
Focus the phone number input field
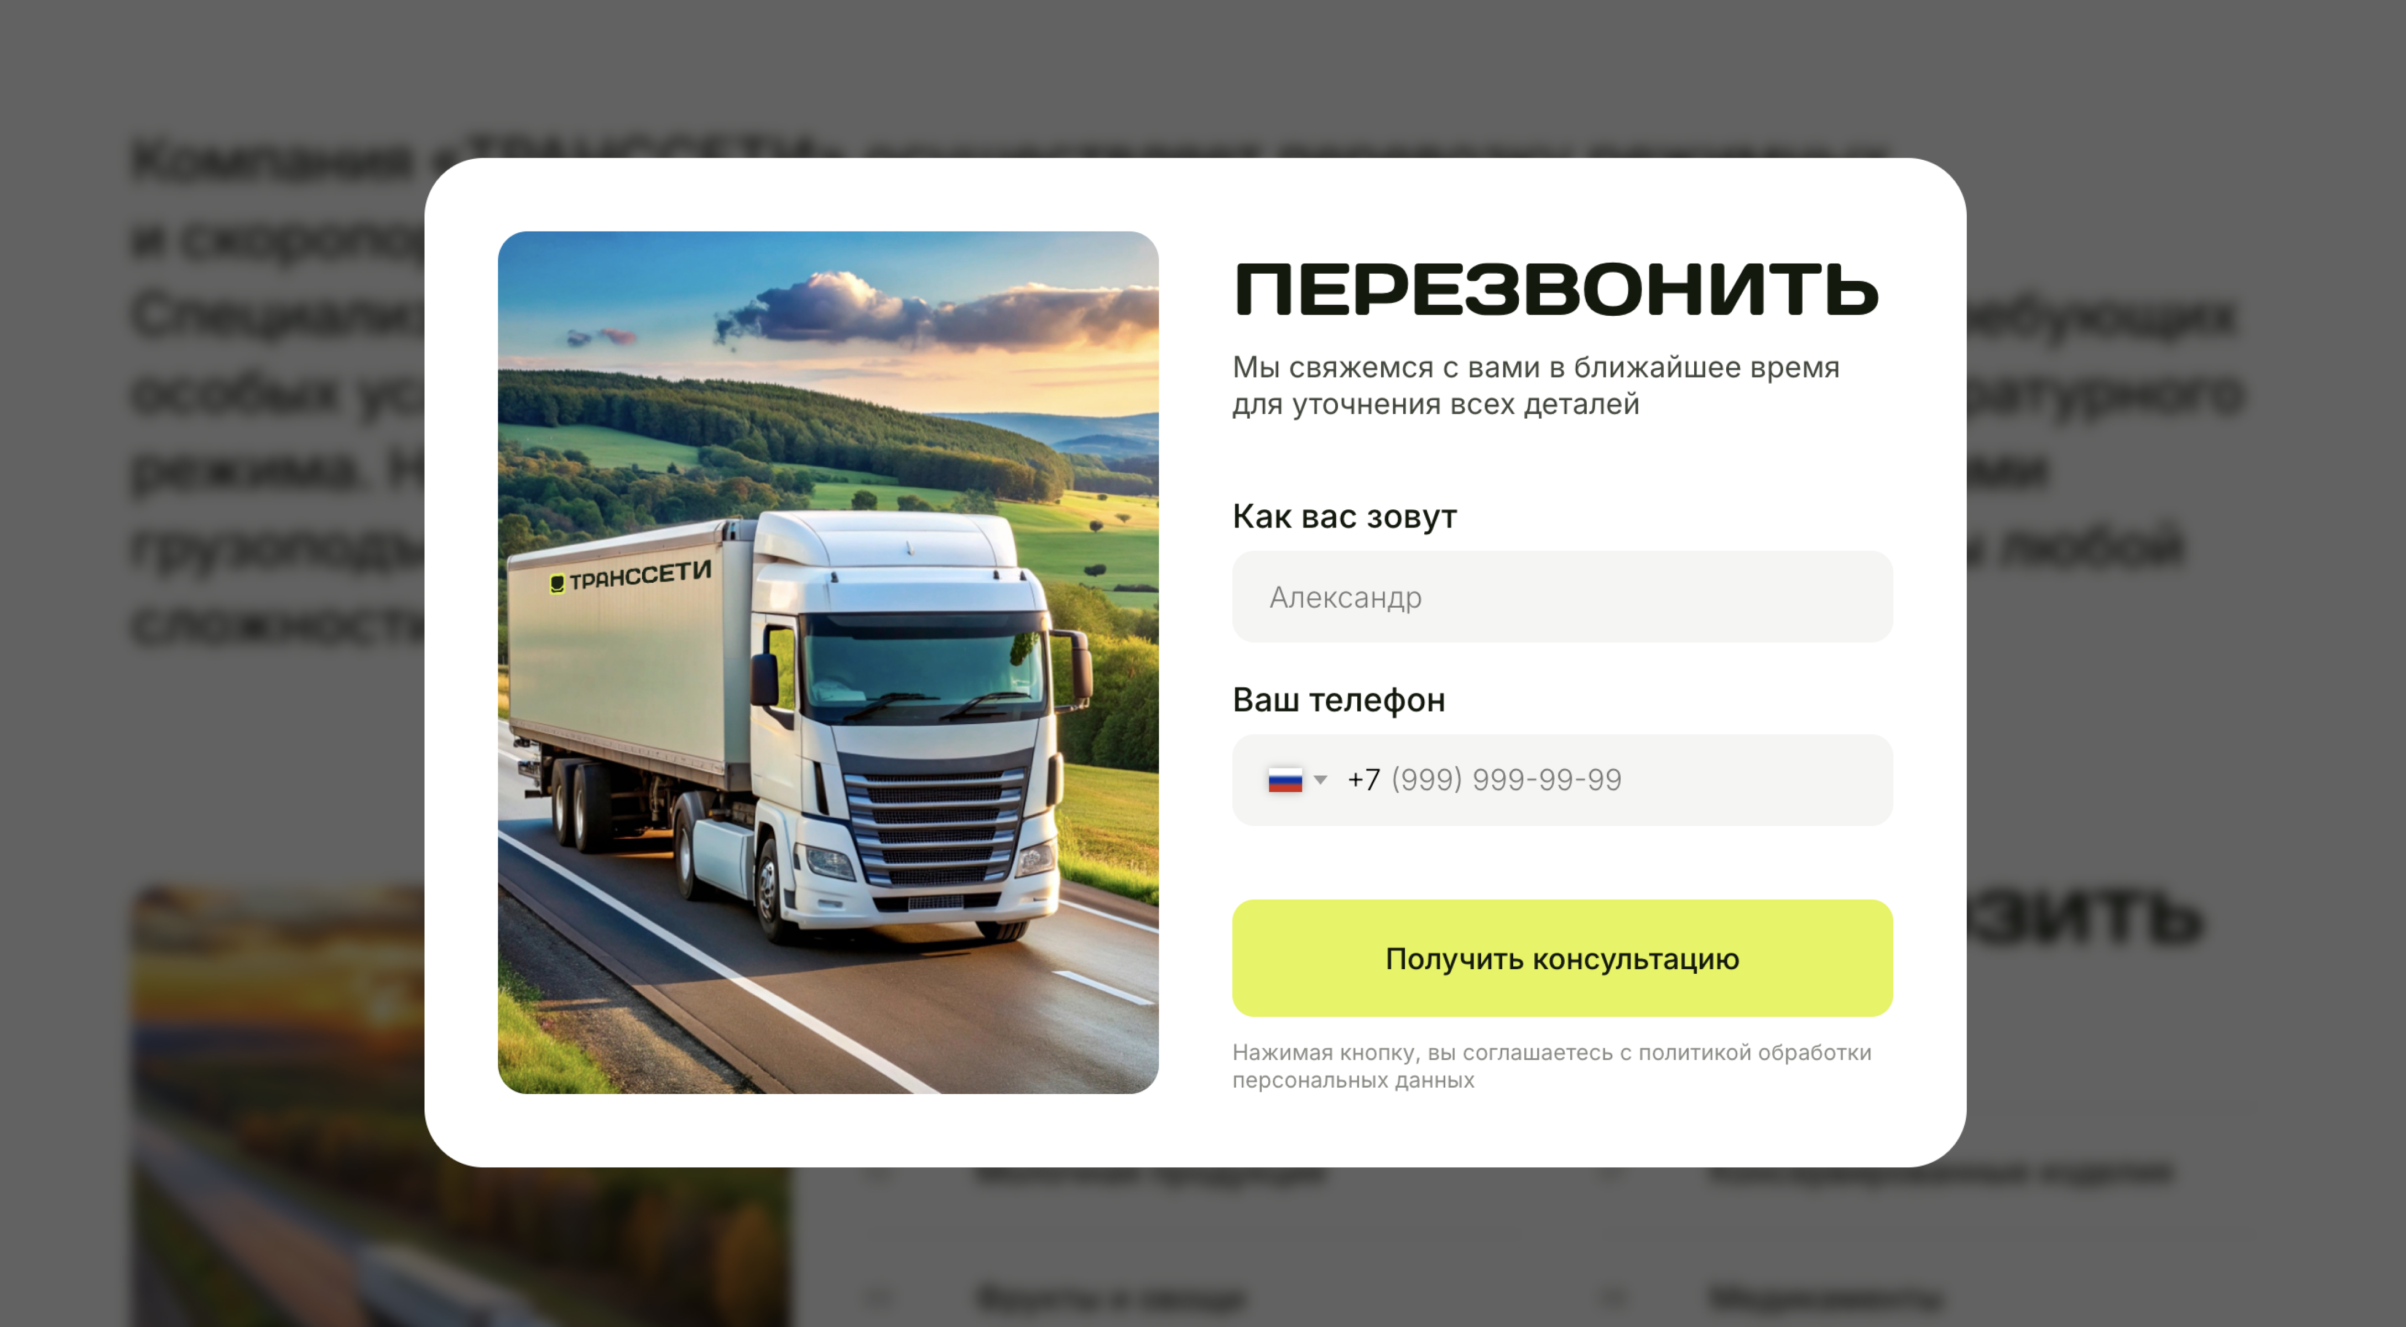(x=1561, y=780)
